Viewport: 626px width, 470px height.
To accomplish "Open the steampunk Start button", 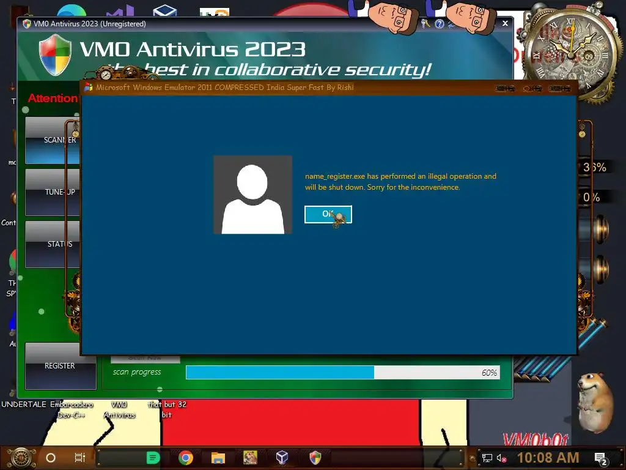I will tap(21, 458).
